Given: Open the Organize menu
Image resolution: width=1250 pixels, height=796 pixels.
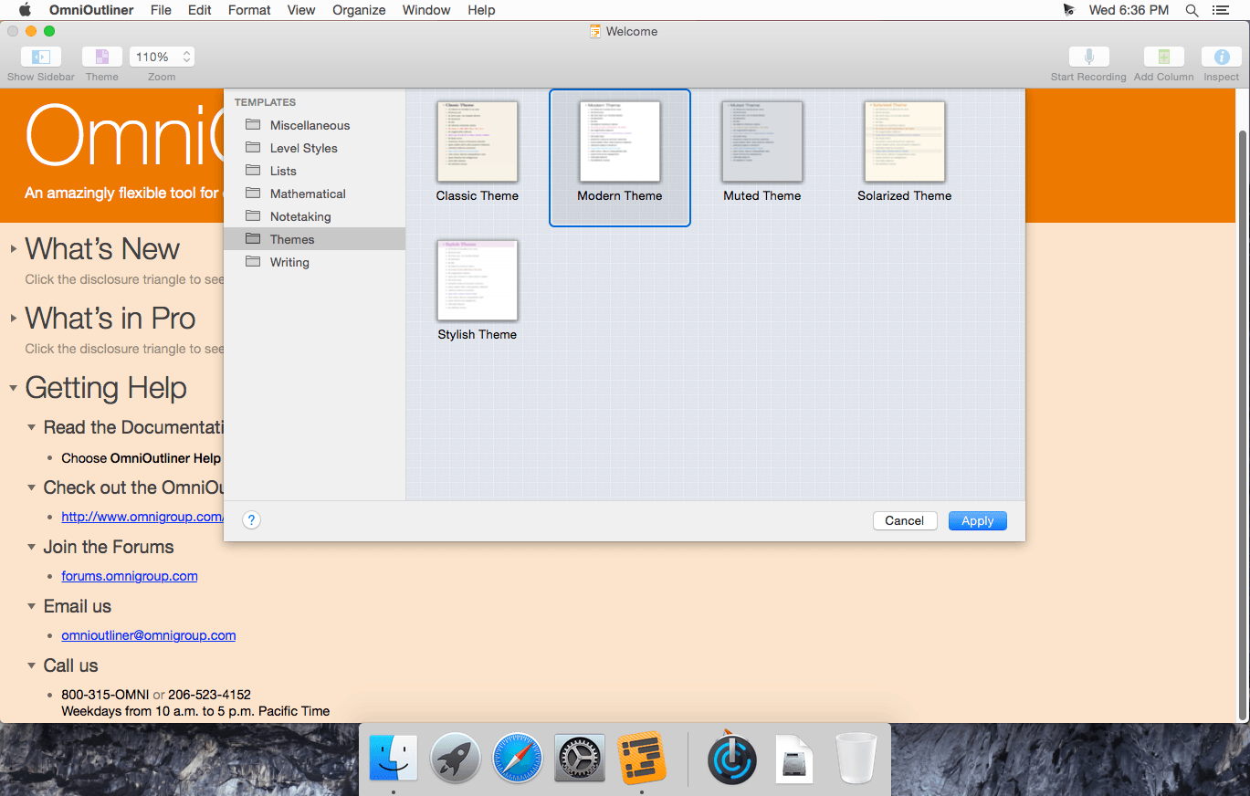Looking at the screenshot, I should click(x=359, y=10).
